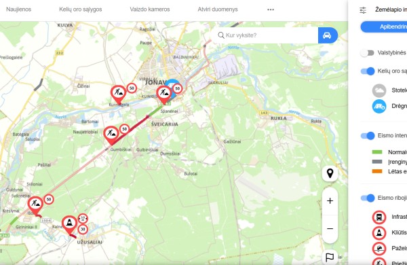Click the blue car route button
Viewport: 407px width, 265px height.
coord(328,35)
